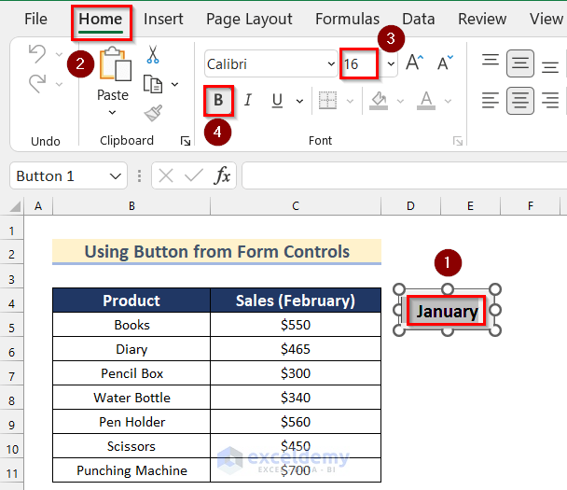Open the File tab

35,19
